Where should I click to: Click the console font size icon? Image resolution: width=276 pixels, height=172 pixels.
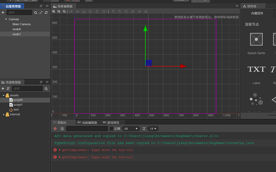click(144, 129)
